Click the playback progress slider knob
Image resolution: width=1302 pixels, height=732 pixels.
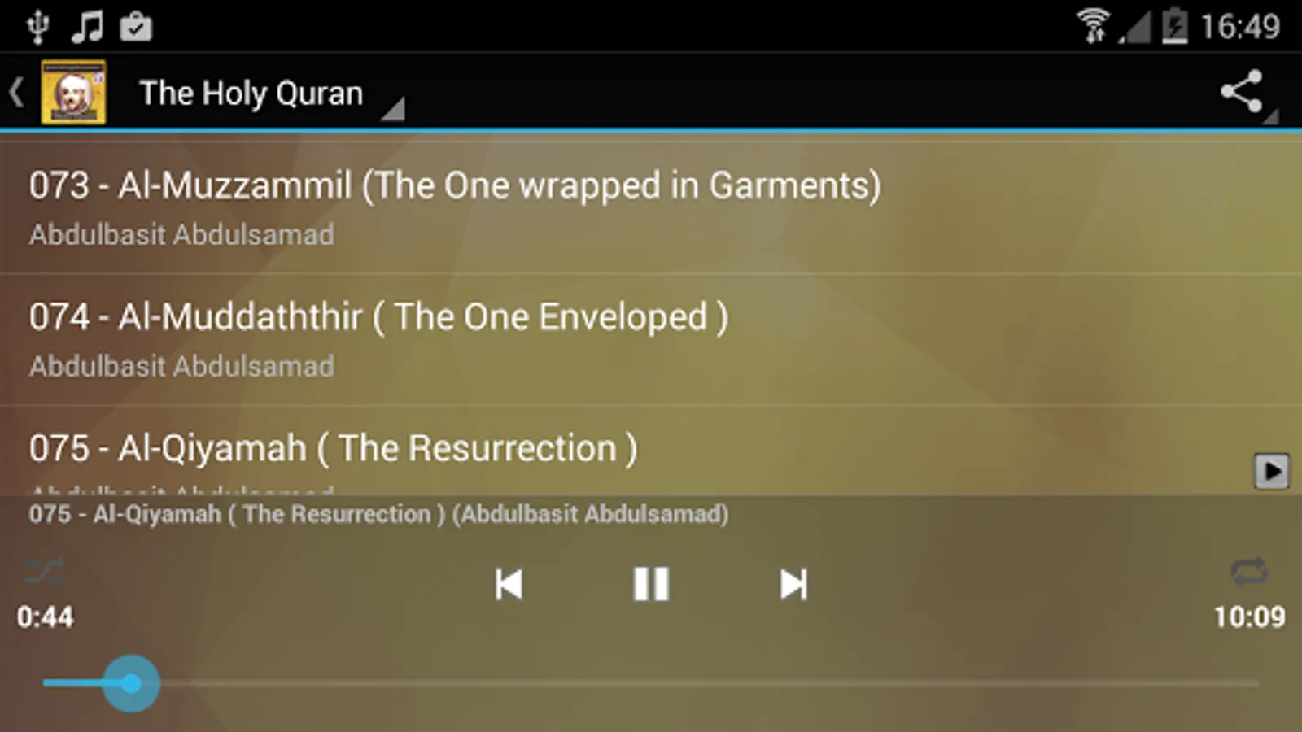pyautogui.click(x=131, y=684)
